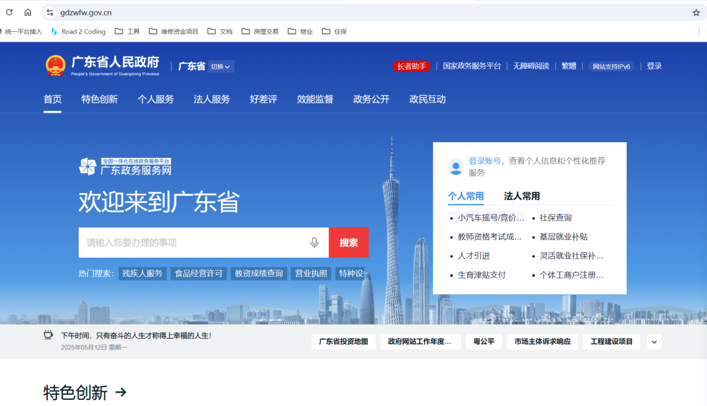Click the 广东省投资地图 quick link
Screen dimensions: 707x406
343,342
